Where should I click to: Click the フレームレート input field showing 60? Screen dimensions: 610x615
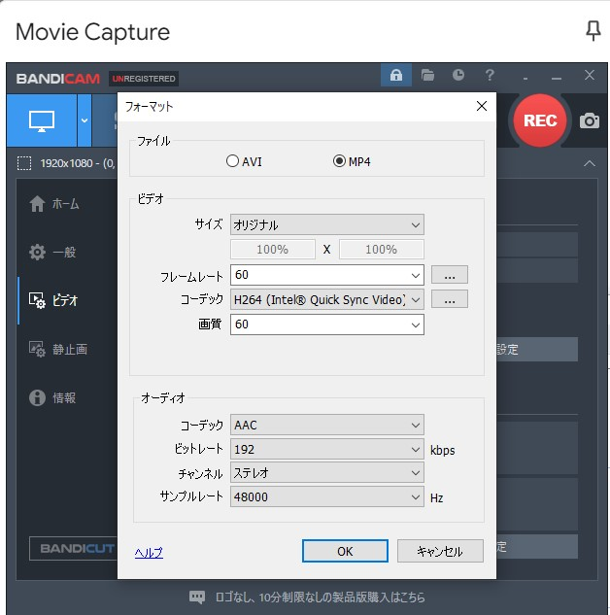pos(321,275)
